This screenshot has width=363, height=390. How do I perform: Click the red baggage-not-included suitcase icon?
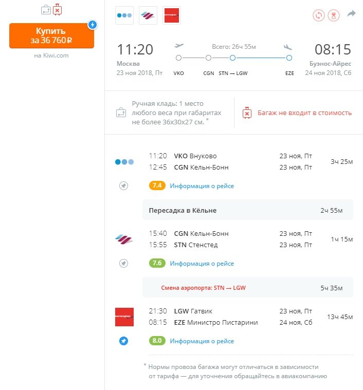click(x=247, y=113)
